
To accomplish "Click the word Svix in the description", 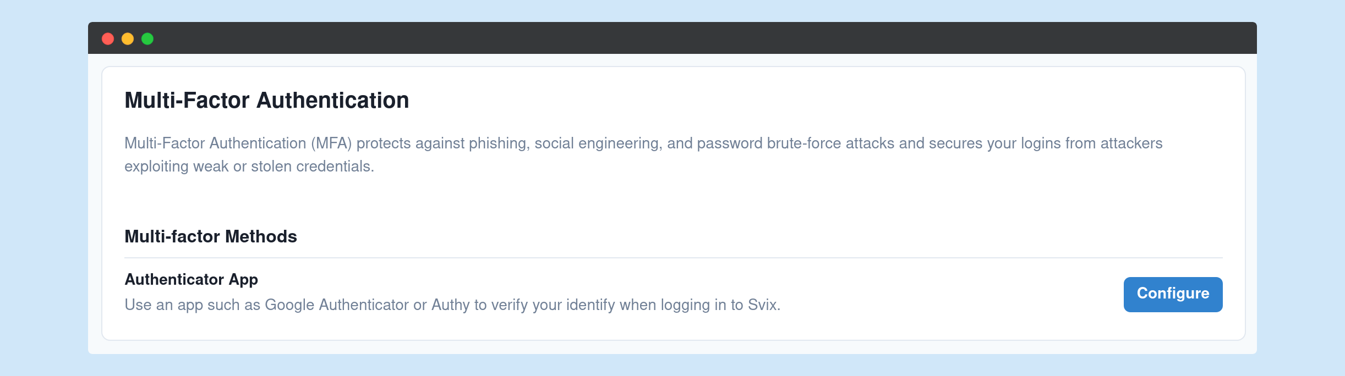I will [763, 305].
